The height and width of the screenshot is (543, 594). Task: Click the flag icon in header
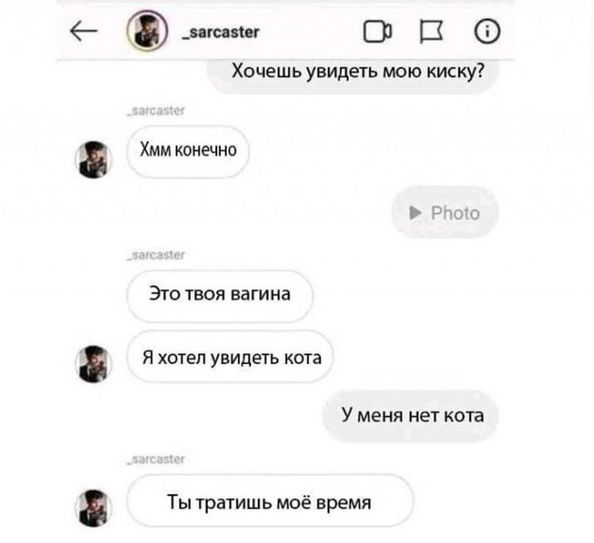click(431, 31)
